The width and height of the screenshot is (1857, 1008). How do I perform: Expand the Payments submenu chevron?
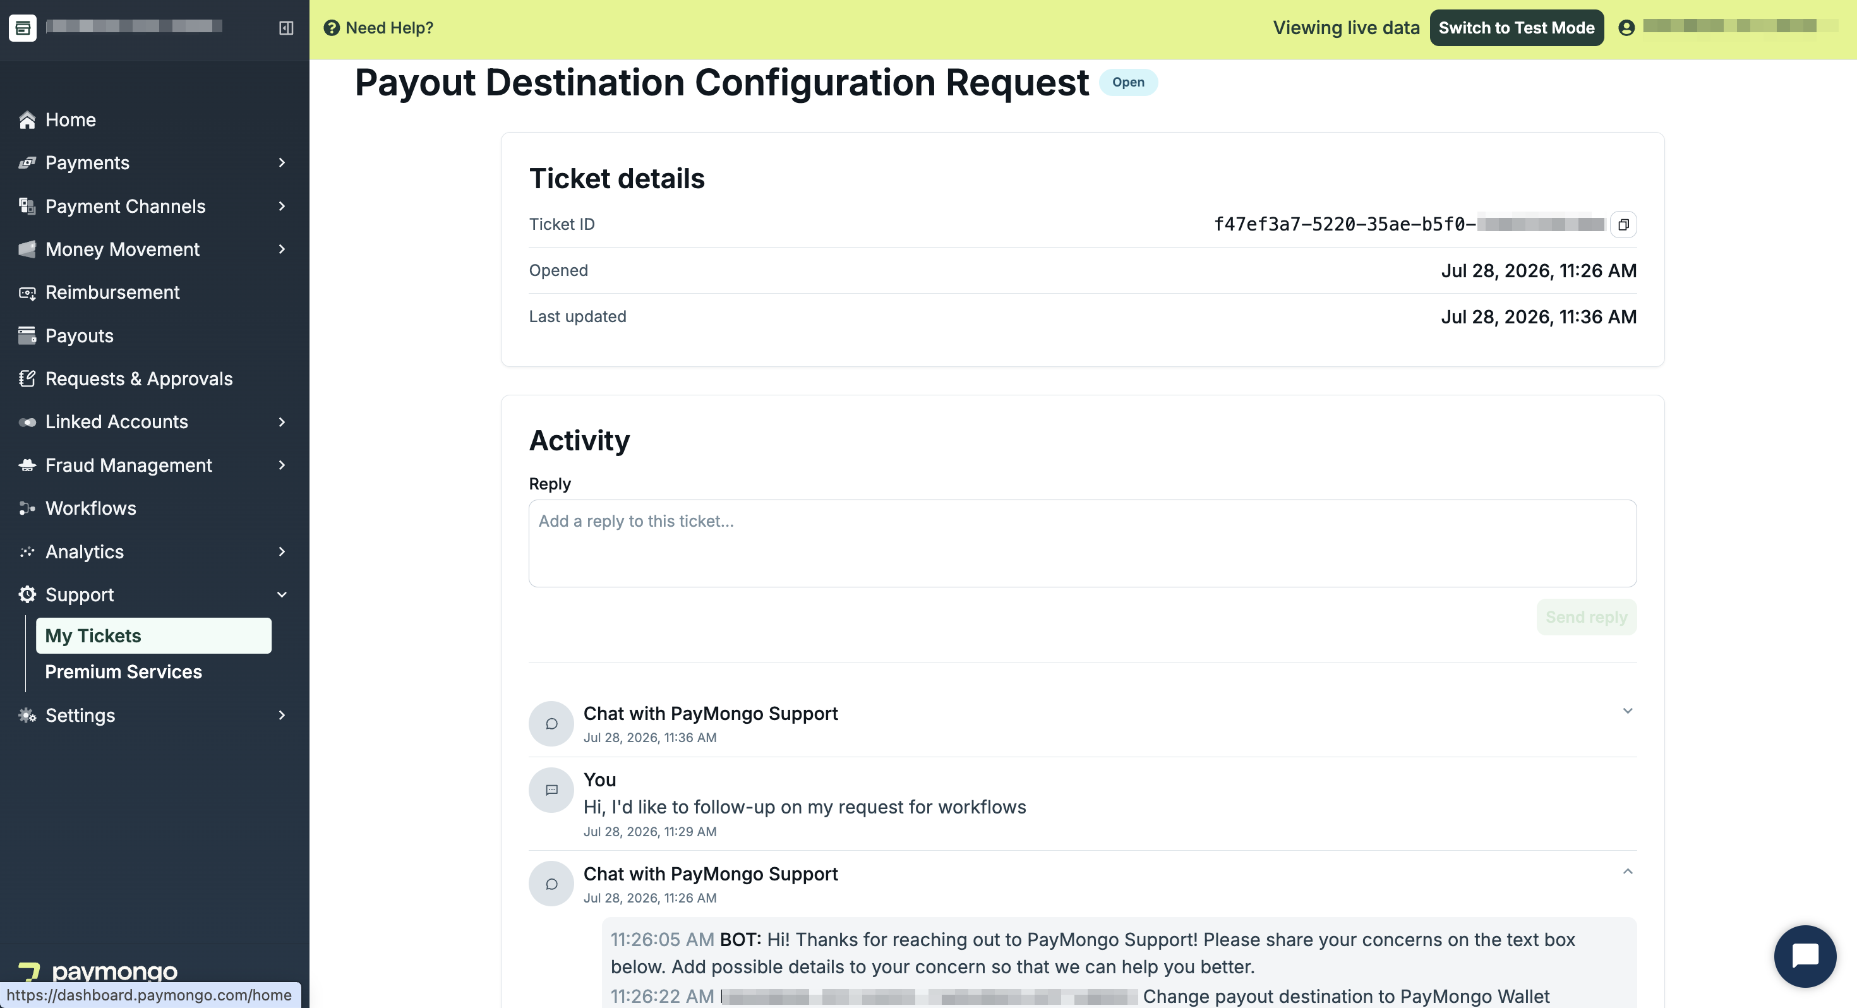point(282,163)
